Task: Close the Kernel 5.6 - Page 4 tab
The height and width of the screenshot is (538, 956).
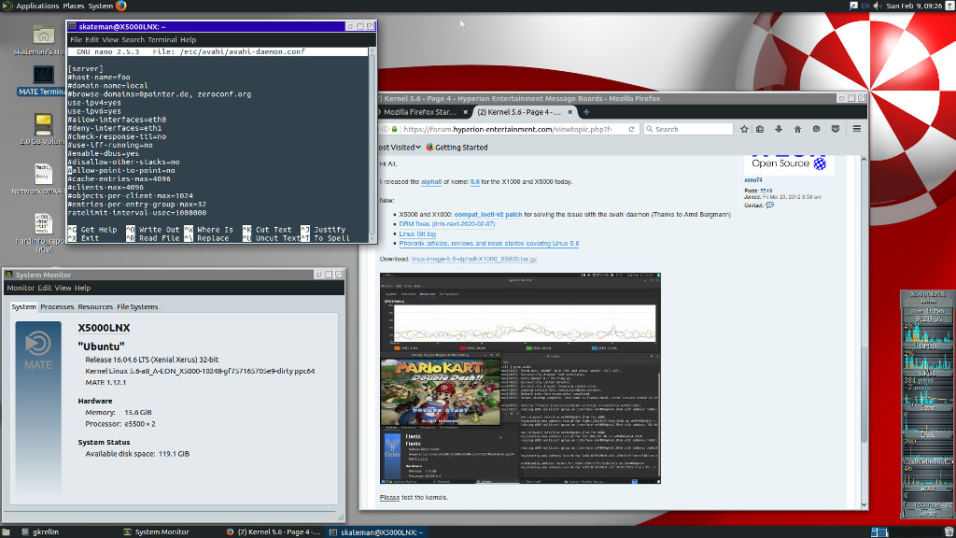Action: [x=570, y=112]
